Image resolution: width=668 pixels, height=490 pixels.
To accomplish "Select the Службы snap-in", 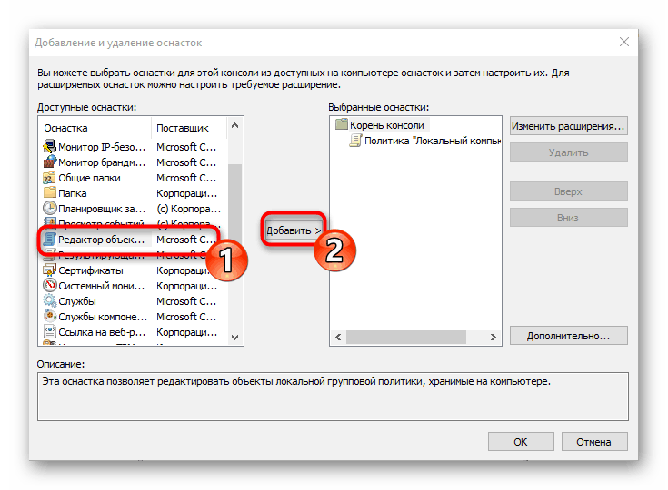I will click(x=134, y=301).
